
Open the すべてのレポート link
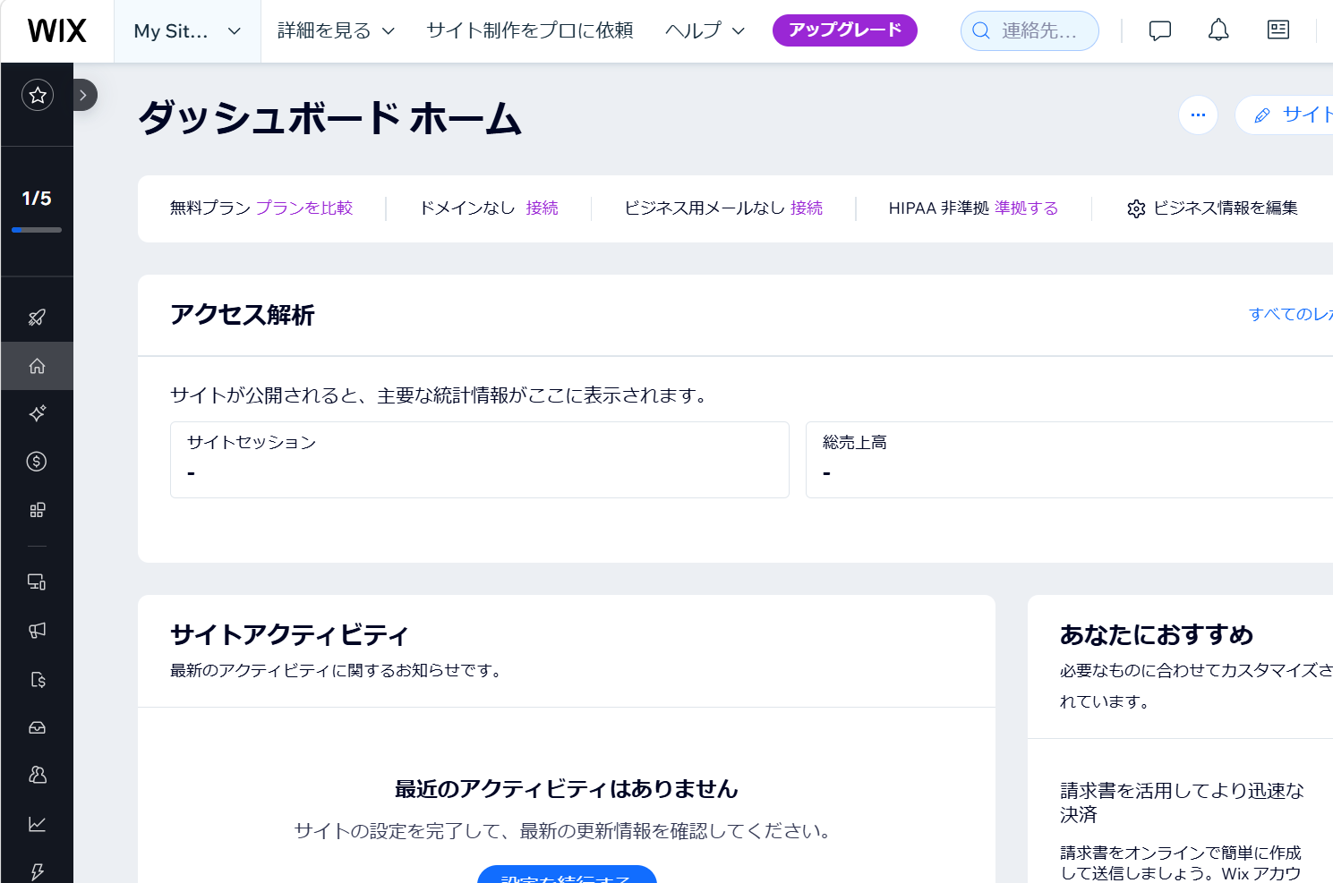[x=1291, y=314]
